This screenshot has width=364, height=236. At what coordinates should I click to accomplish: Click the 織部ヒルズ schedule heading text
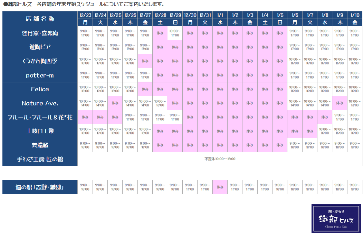[84, 4]
